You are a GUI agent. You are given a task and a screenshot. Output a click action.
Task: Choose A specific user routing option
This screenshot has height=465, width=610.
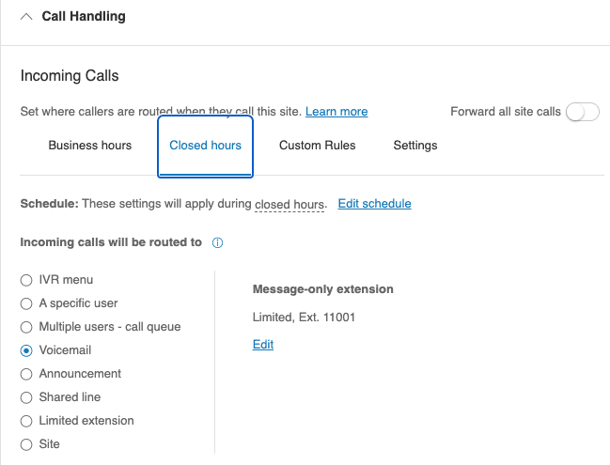[x=26, y=303]
